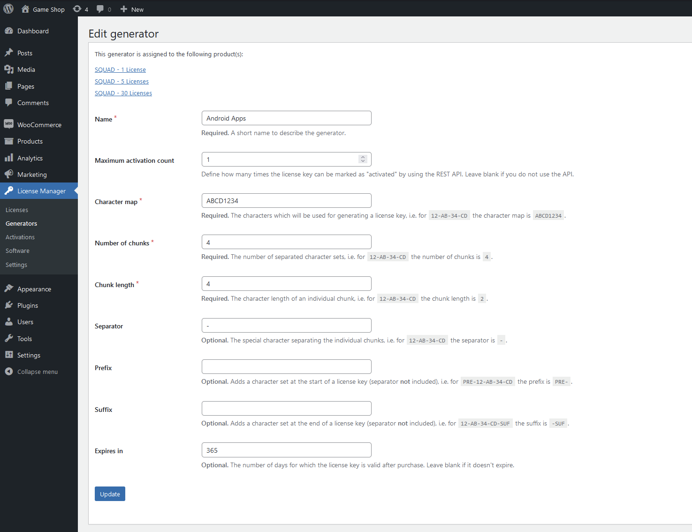The image size is (692, 532).
Task: Click the Marketing megaphone icon
Action: point(9,174)
